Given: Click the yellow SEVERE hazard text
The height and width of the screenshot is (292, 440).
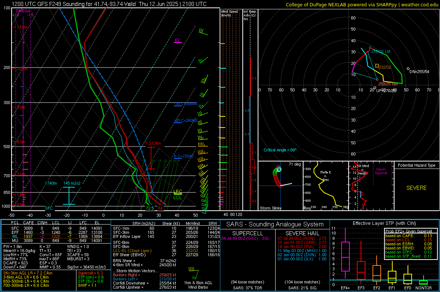Looking at the screenshot, I should point(417,188).
